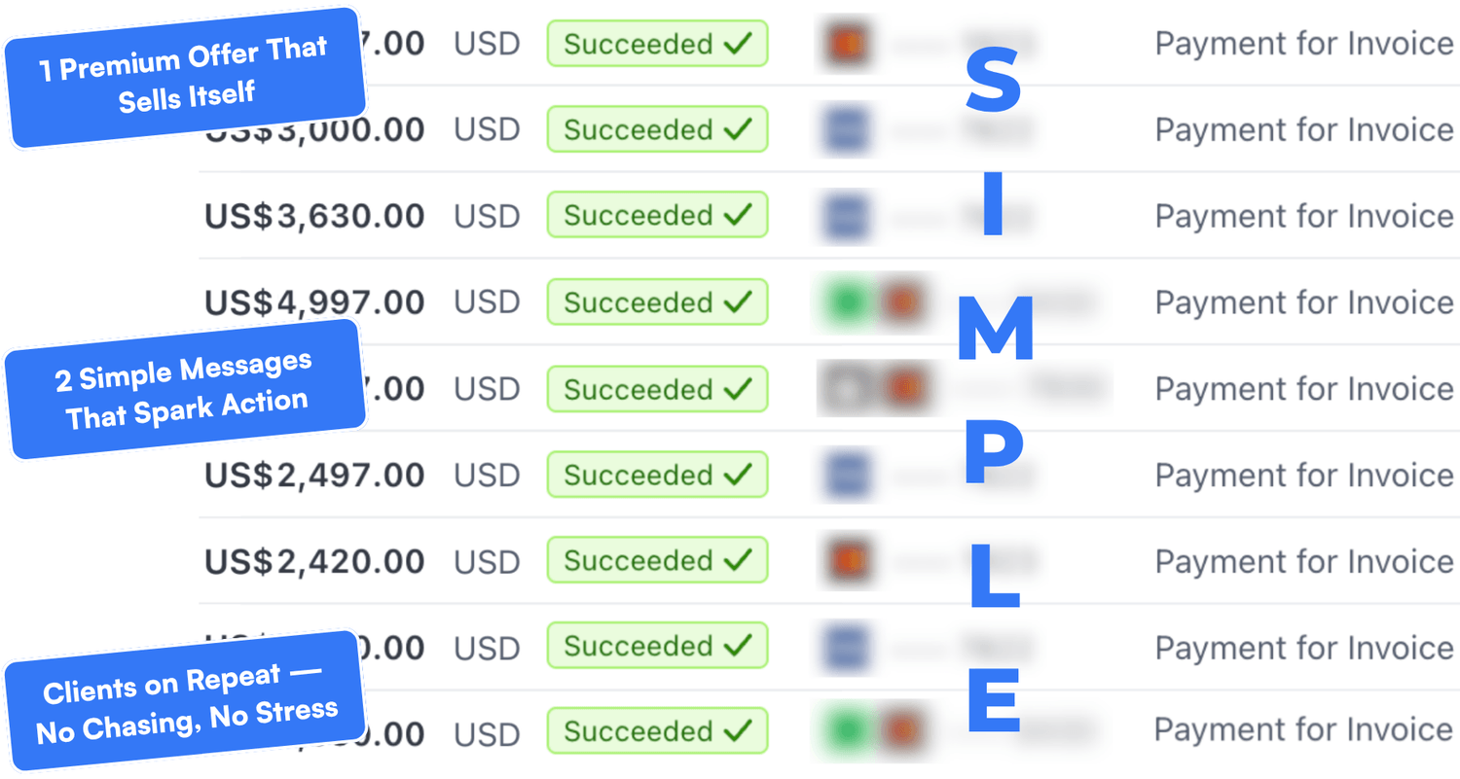Open Payment for Invoice on US$2,497.00 row
1460x779 pixels.
1304,476
